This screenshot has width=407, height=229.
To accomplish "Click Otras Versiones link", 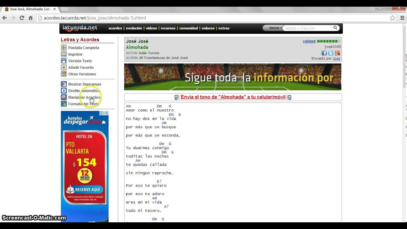I will tap(82, 74).
